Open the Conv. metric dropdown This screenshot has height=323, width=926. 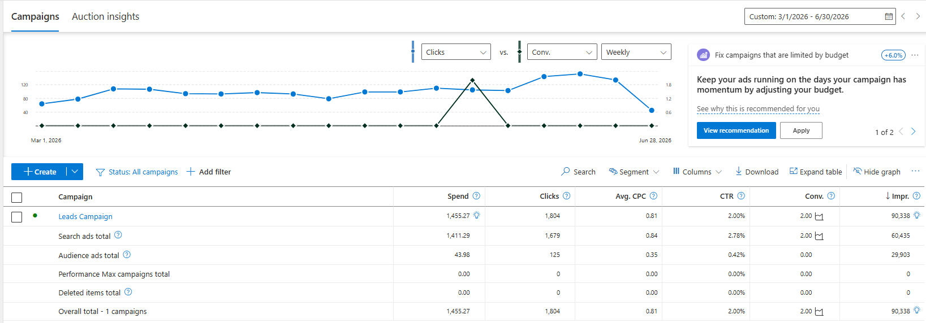click(x=562, y=52)
